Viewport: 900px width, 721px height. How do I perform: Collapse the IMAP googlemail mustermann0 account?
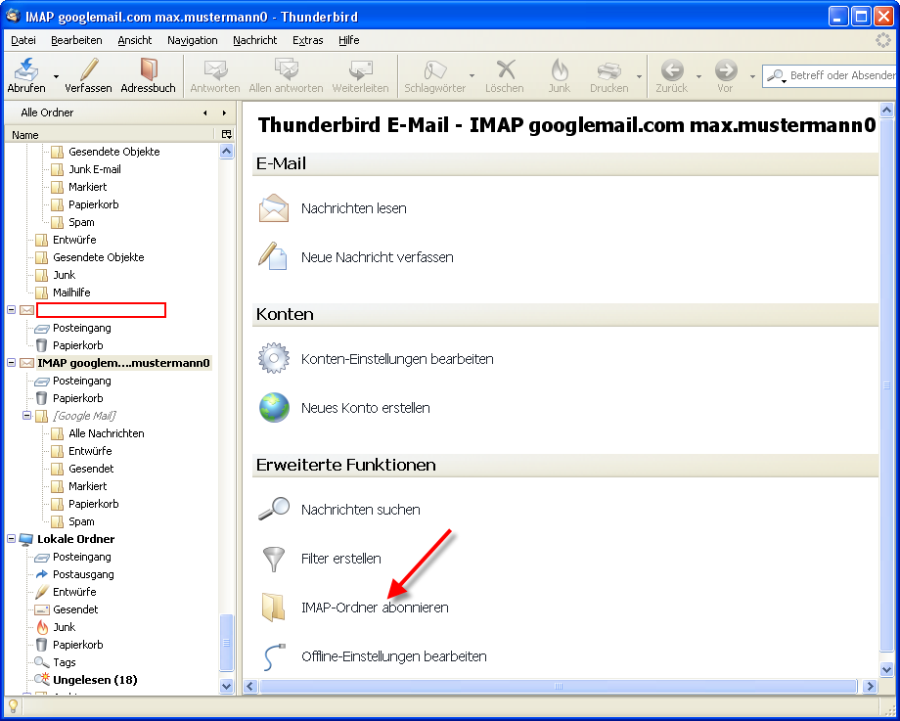click(x=11, y=363)
